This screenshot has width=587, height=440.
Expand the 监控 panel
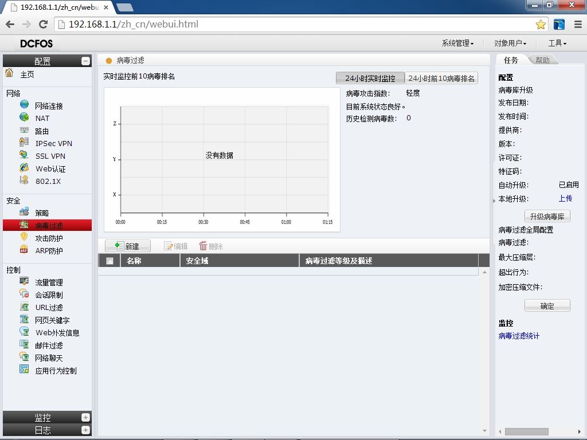86,417
